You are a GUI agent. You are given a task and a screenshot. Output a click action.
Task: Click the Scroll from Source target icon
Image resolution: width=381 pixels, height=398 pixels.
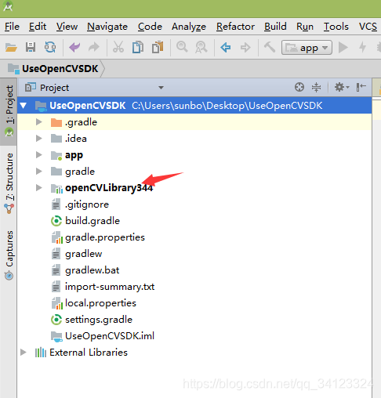click(299, 87)
